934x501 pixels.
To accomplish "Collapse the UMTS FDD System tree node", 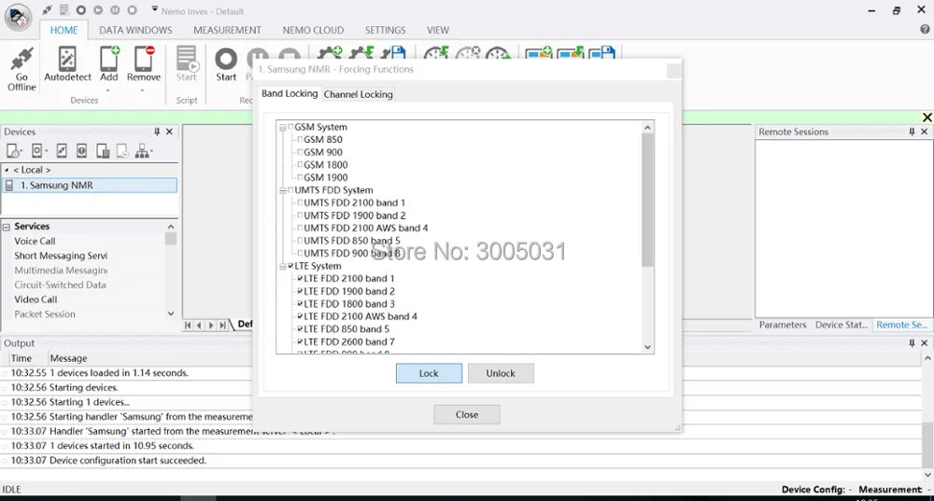I will click(x=283, y=190).
